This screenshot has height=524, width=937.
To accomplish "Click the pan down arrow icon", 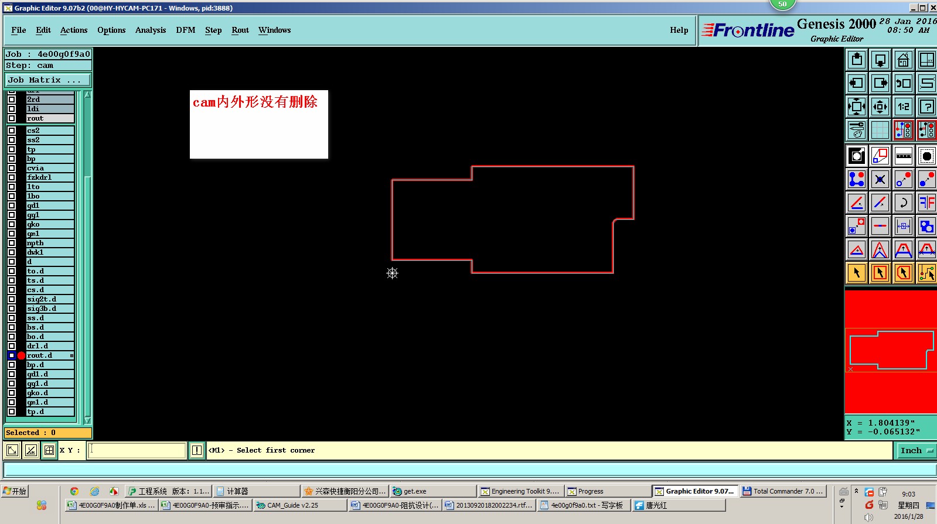I will click(x=880, y=60).
